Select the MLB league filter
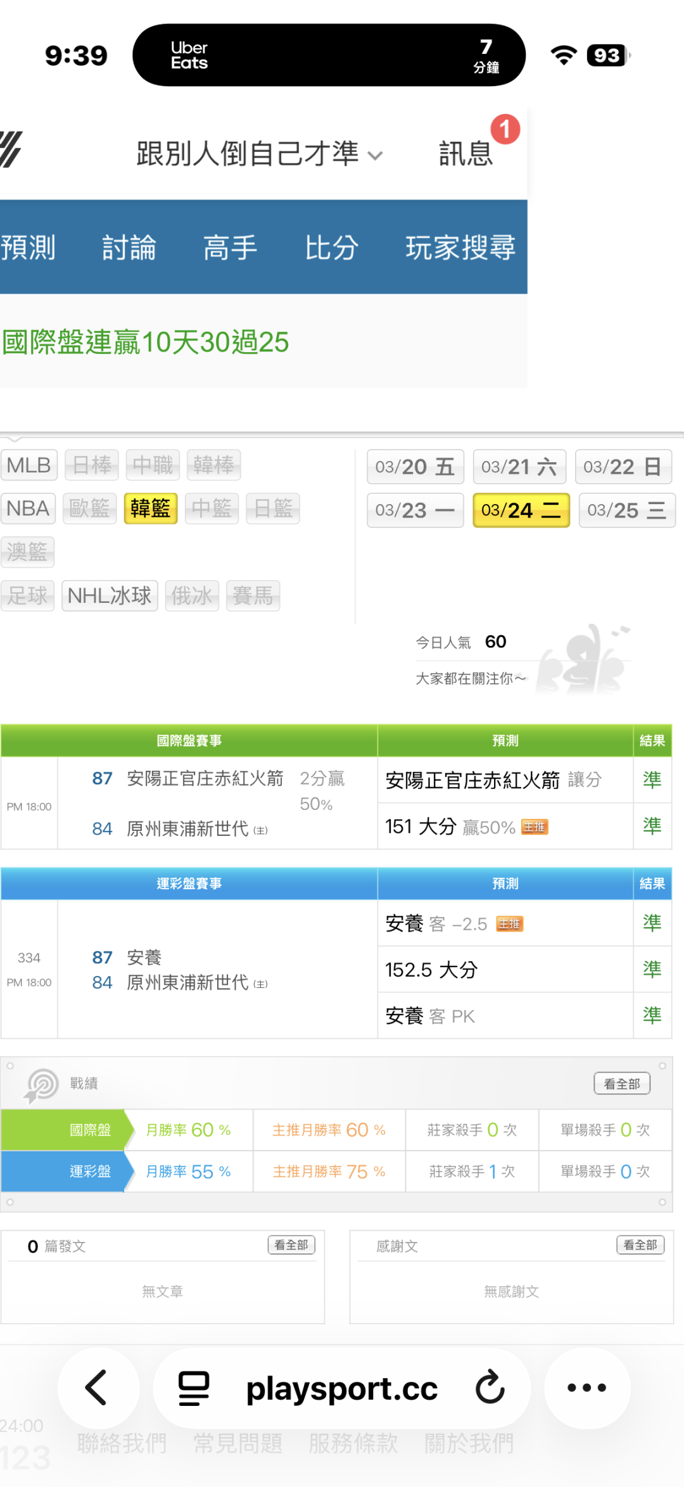 pyautogui.click(x=28, y=465)
